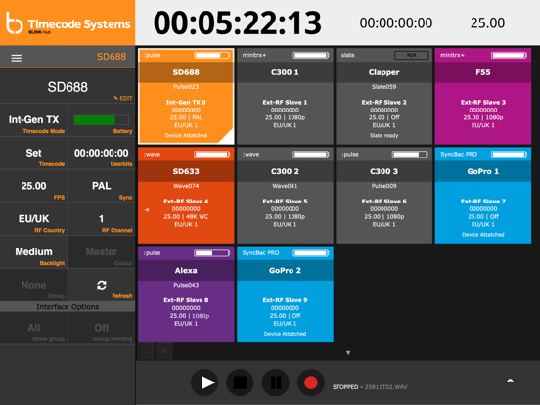Select the C300 2 device card

pyautogui.click(x=285, y=196)
